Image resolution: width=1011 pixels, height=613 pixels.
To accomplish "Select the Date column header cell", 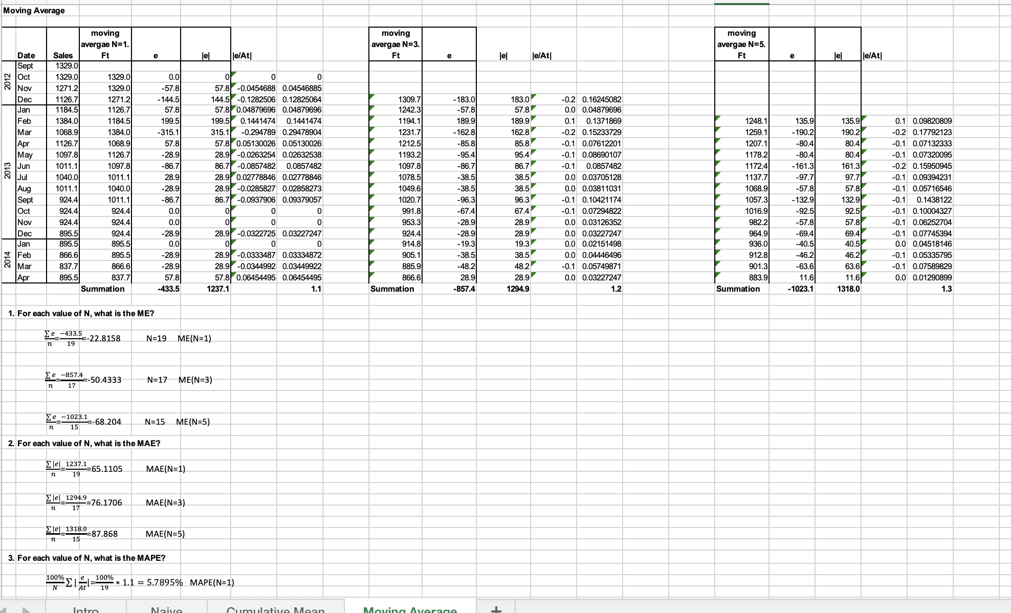I will tap(26, 55).
